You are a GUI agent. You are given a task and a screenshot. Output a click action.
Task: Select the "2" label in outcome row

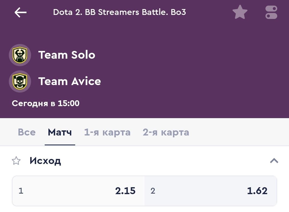point(153,191)
